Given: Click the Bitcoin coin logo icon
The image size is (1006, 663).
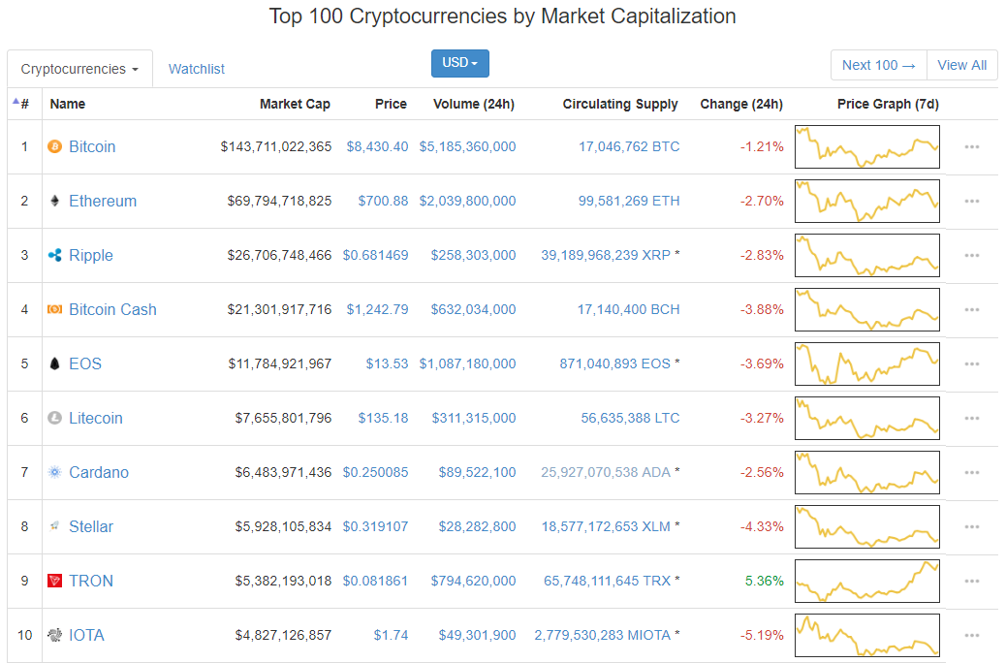Looking at the screenshot, I should click(54, 147).
